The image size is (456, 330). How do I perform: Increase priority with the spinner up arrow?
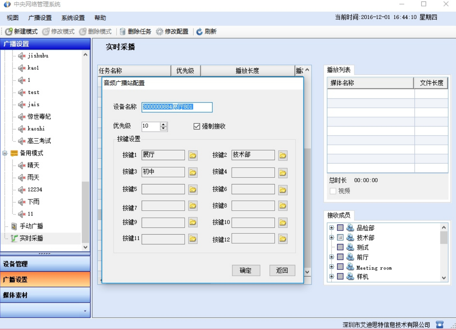click(x=164, y=125)
